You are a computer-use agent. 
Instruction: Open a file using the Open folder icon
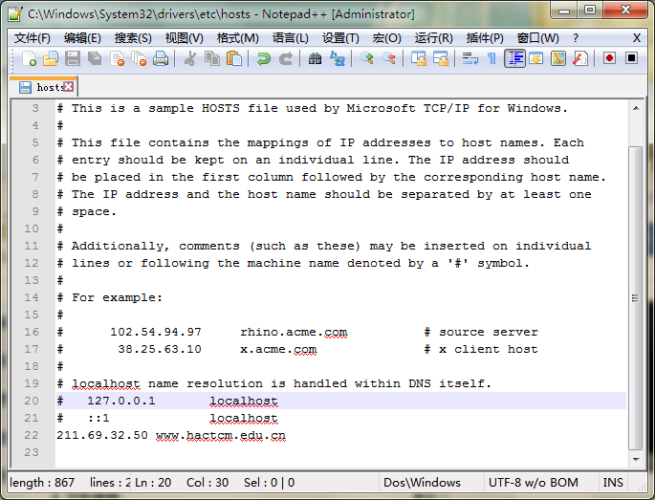(x=51, y=59)
